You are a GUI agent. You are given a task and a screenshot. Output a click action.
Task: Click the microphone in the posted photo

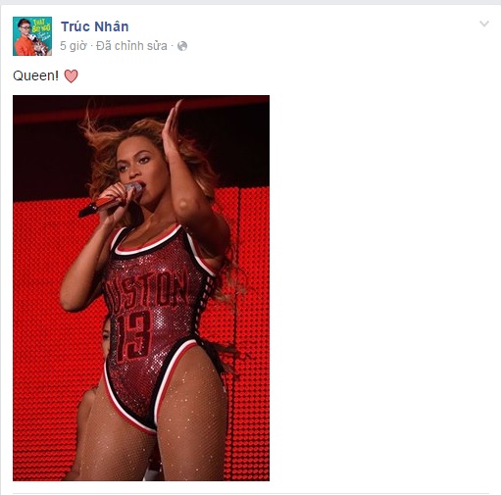(x=110, y=200)
